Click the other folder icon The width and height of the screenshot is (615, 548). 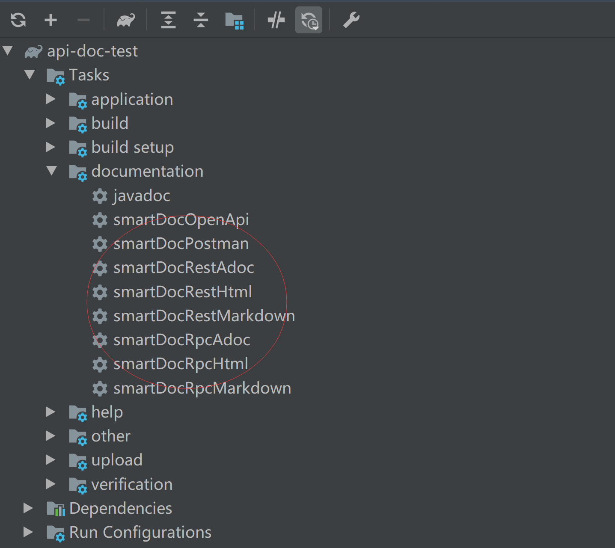[x=78, y=438]
